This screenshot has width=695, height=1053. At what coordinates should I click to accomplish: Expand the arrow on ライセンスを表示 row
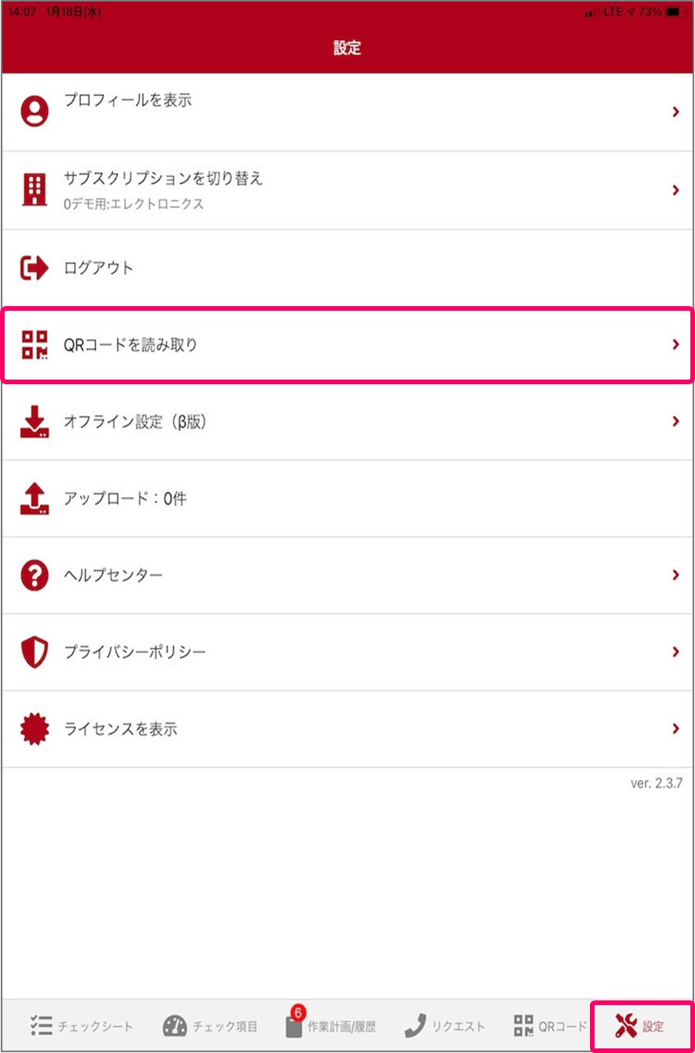tap(676, 728)
